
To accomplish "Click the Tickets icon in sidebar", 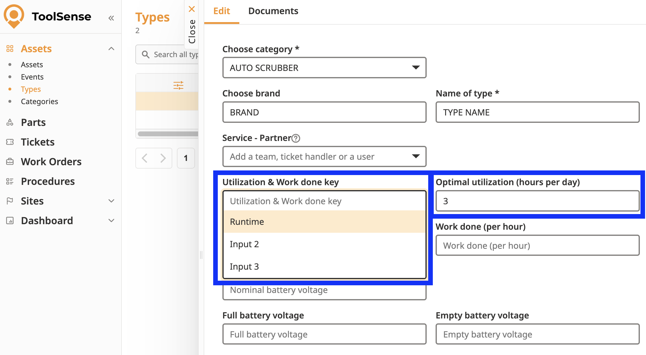I will 10,142.
